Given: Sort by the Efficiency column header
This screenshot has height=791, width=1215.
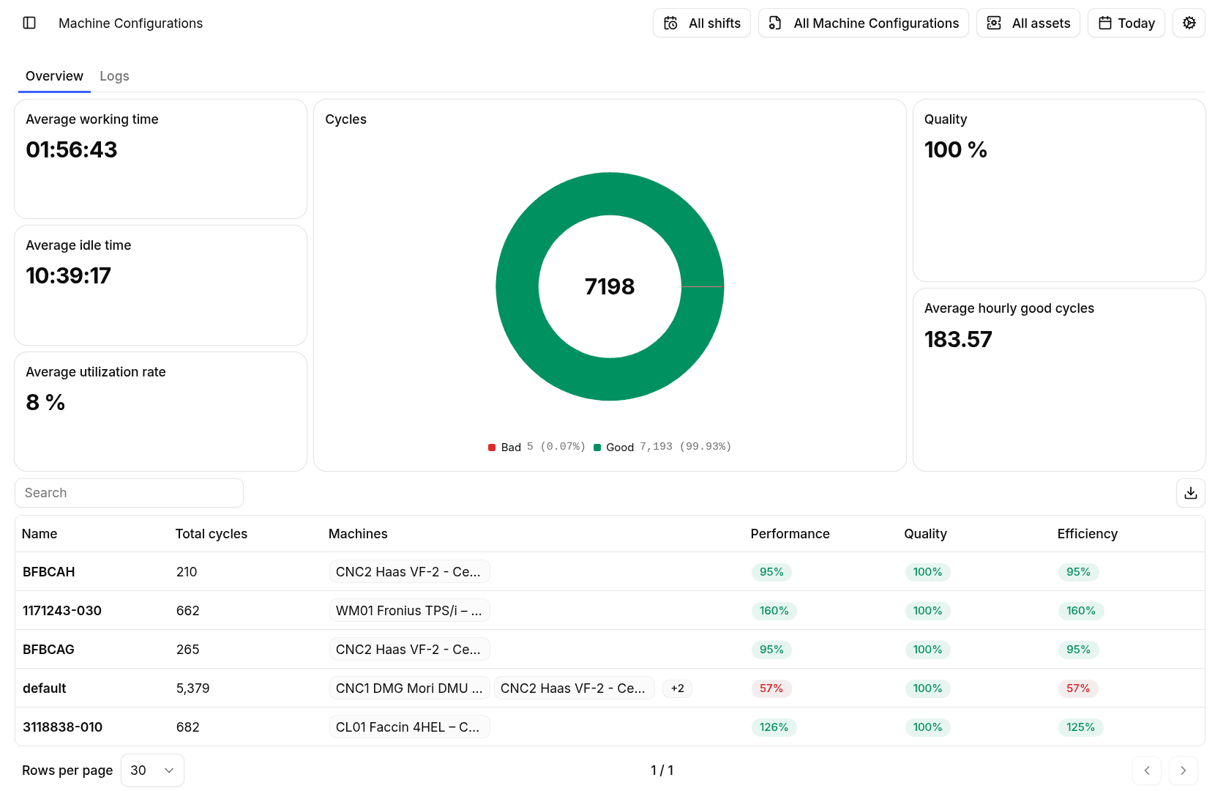Looking at the screenshot, I should coord(1087,534).
